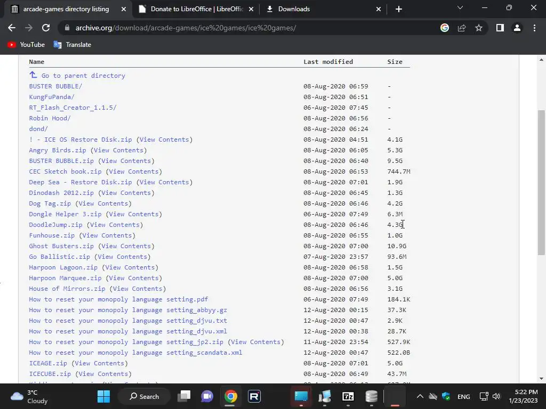The image size is (546, 409).
Task: View Contents of BUSTER BUBBLE.zip
Action: coord(126,161)
